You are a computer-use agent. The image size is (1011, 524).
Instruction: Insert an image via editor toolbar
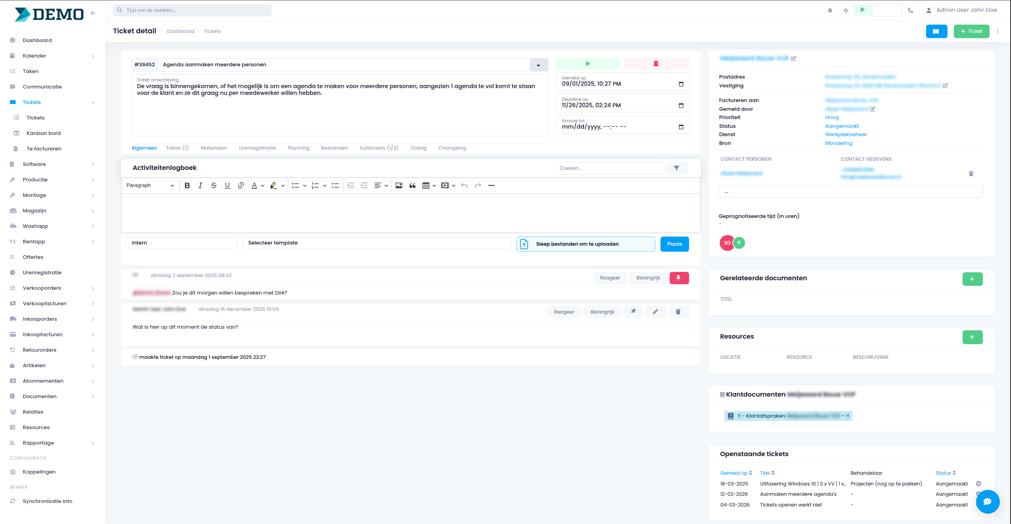[x=399, y=185]
